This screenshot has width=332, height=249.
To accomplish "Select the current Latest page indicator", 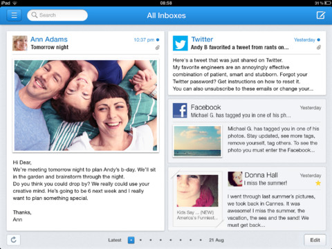I will 131,240.
